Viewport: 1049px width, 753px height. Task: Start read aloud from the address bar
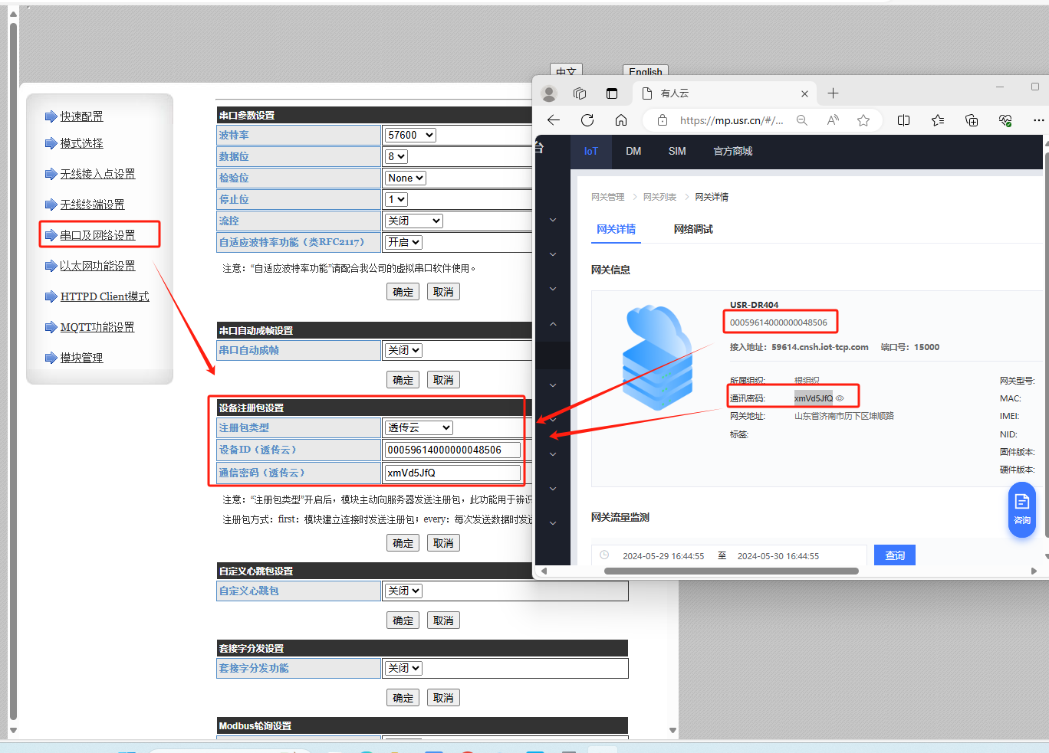pyautogui.click(x=833, y=120)
